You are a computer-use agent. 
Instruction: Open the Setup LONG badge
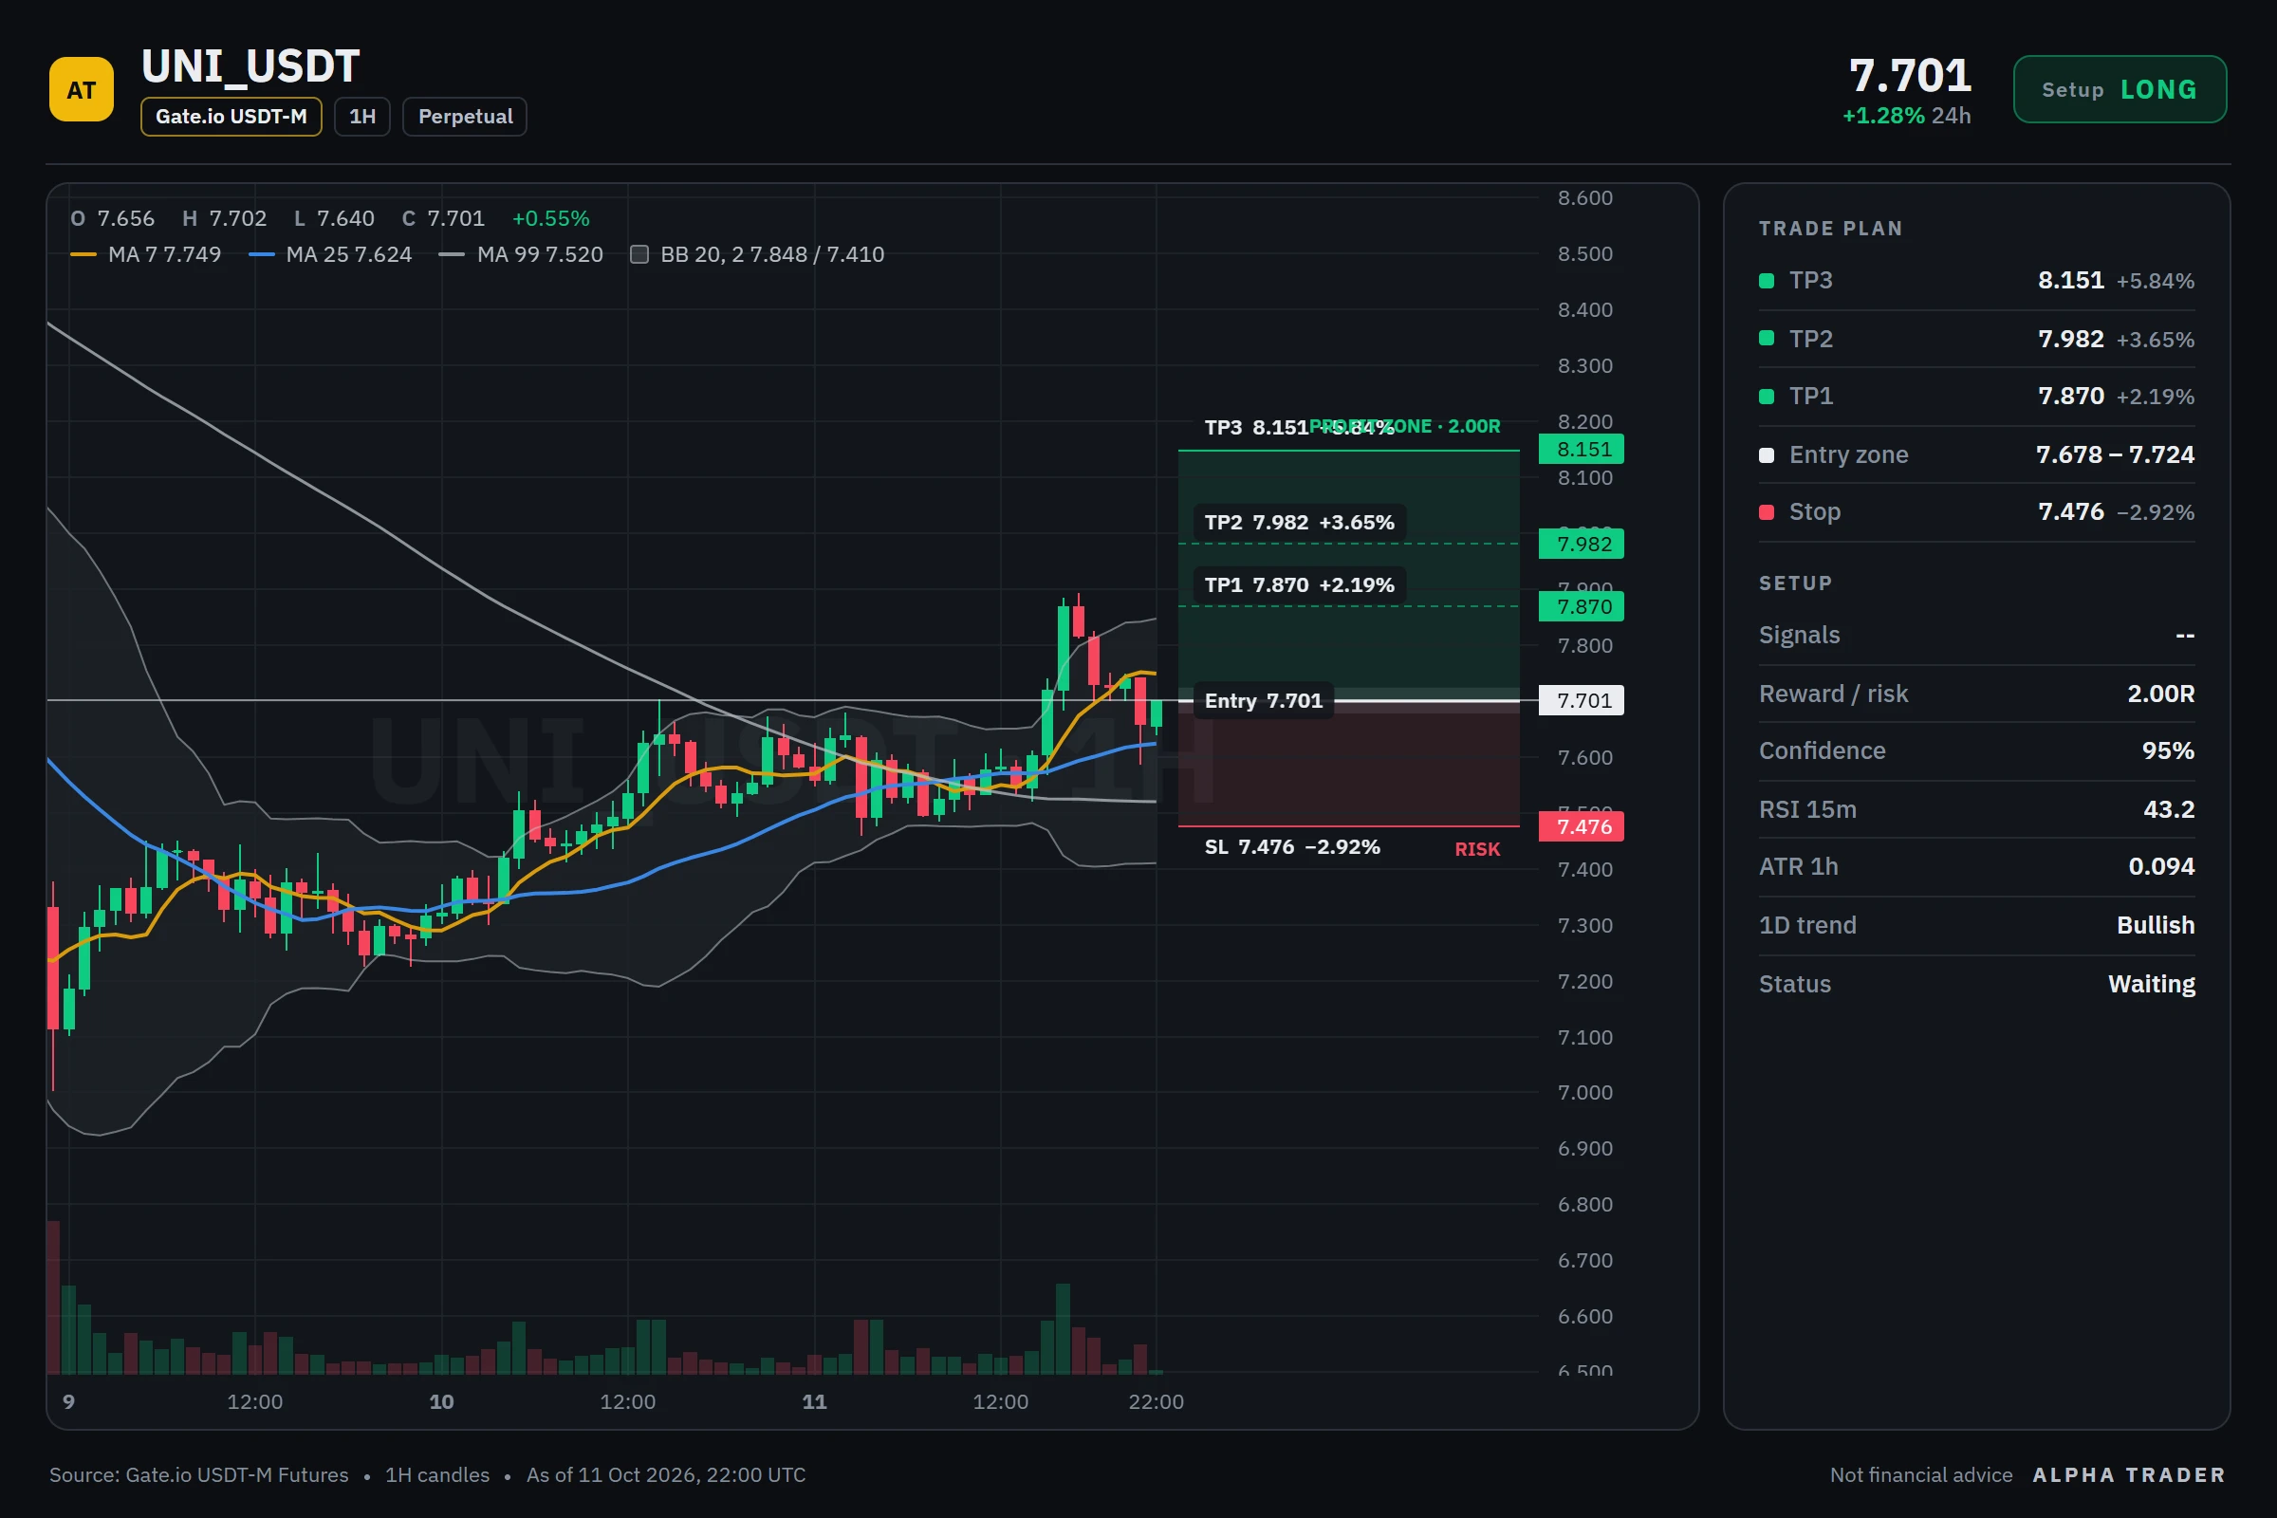[2120, 89]
